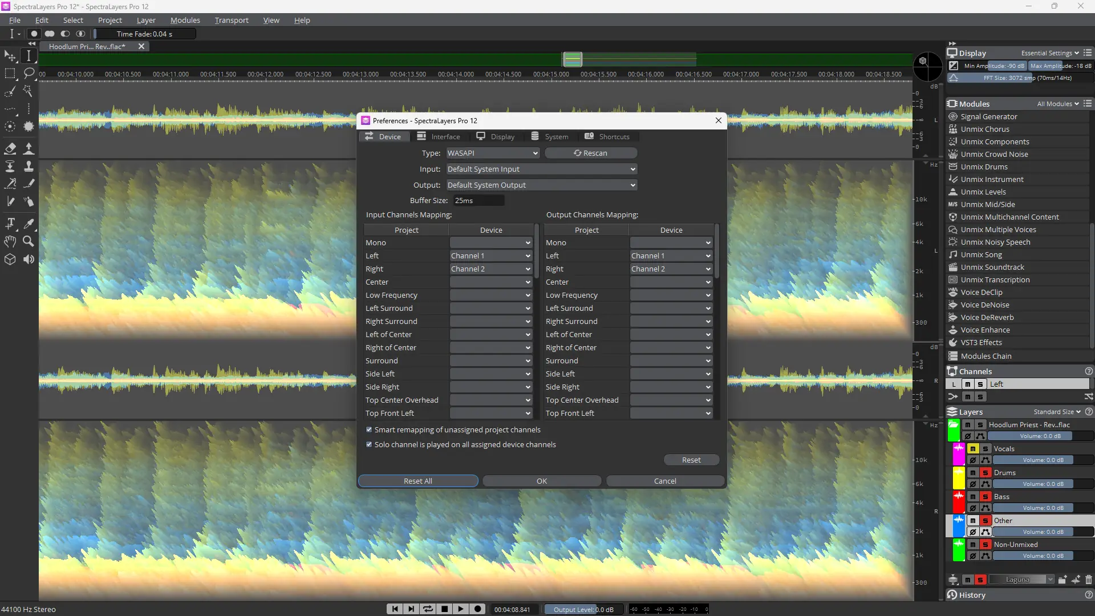Uncheck Solo channel played on all channels
This screenshot has width=1095, height=616.
click(369, 444)
